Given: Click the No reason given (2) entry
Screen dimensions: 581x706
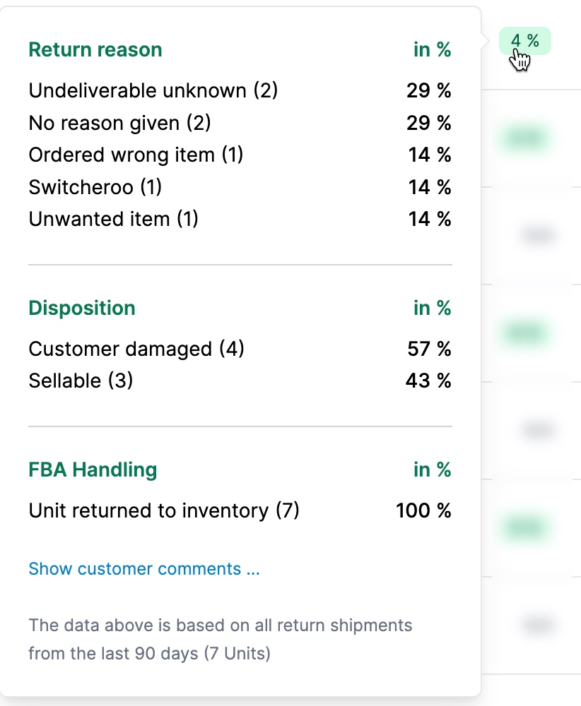Looking at the screenshot, I should pyautogui.click(x=240, y=123).
